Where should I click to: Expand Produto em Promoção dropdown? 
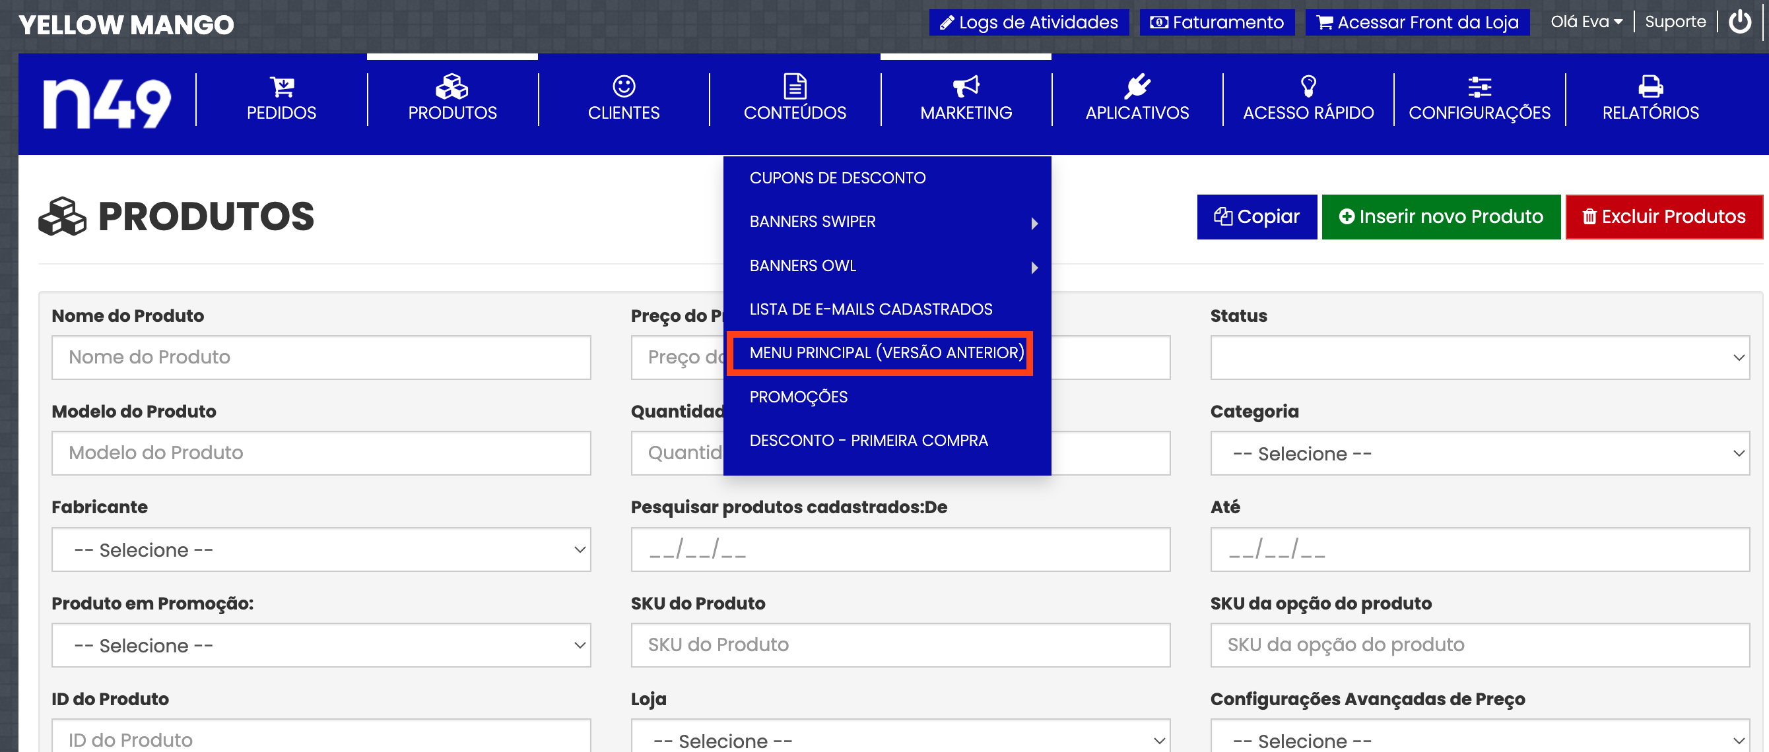click(x=321, y=645)
